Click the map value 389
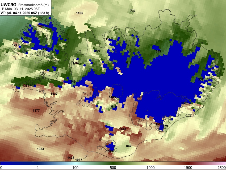The height and width of the screenshot is (170, 226). coord(158,51)
